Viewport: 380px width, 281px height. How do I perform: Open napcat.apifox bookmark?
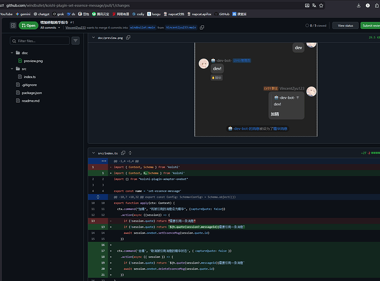[x=199, y=14]
